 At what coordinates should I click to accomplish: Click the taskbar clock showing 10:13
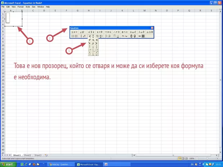point(218,164)
